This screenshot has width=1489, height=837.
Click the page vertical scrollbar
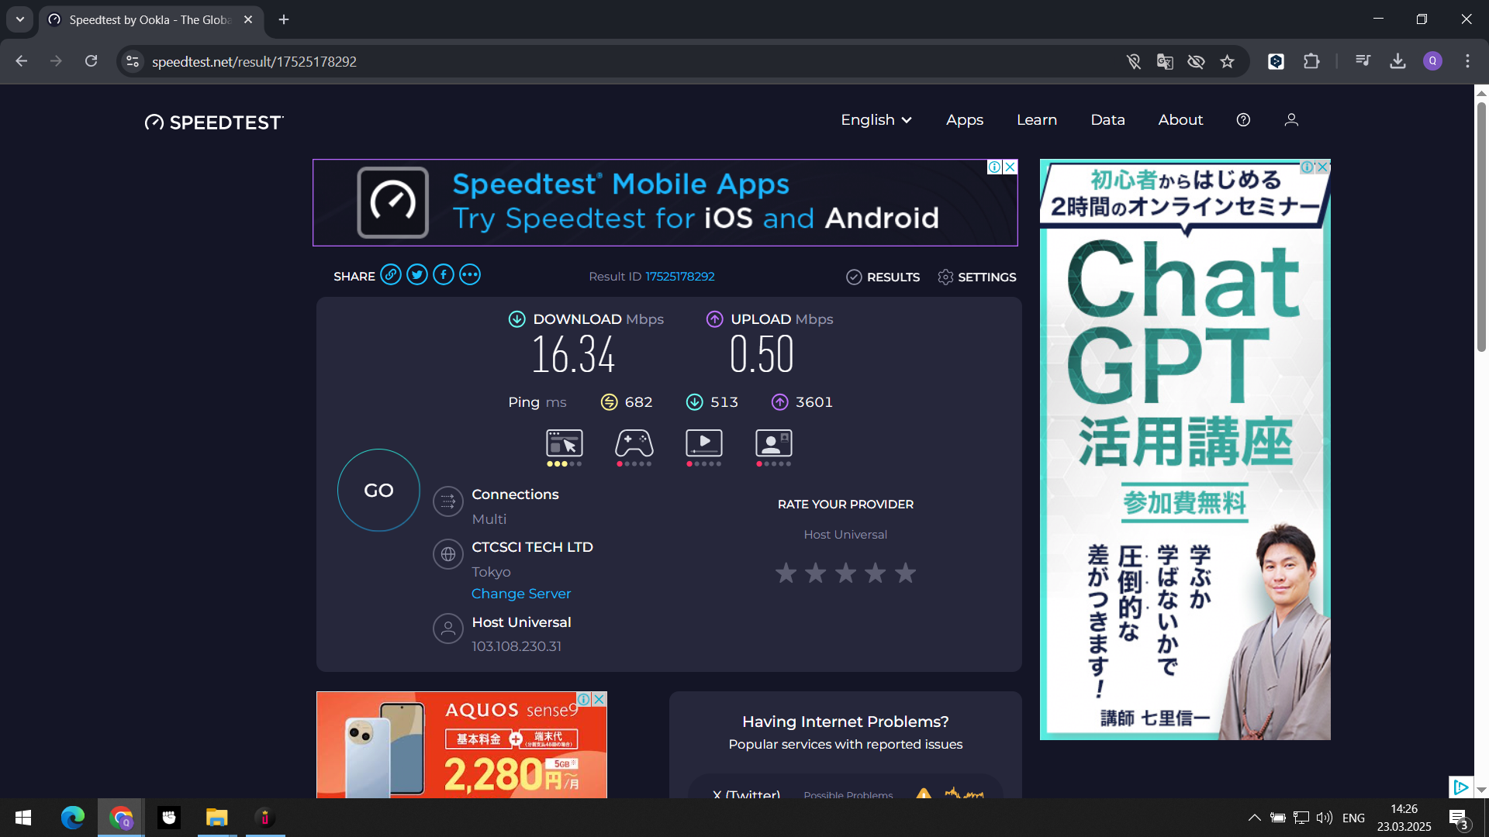[x=1481, y=227]
